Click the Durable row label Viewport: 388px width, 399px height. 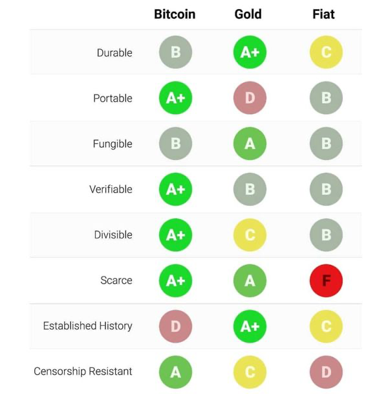pyautogui.click(x=114, y=53)
